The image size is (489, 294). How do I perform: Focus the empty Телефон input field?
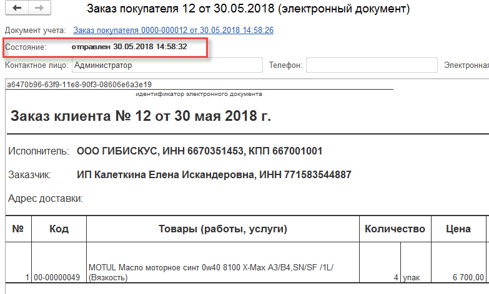coord(371,65)
